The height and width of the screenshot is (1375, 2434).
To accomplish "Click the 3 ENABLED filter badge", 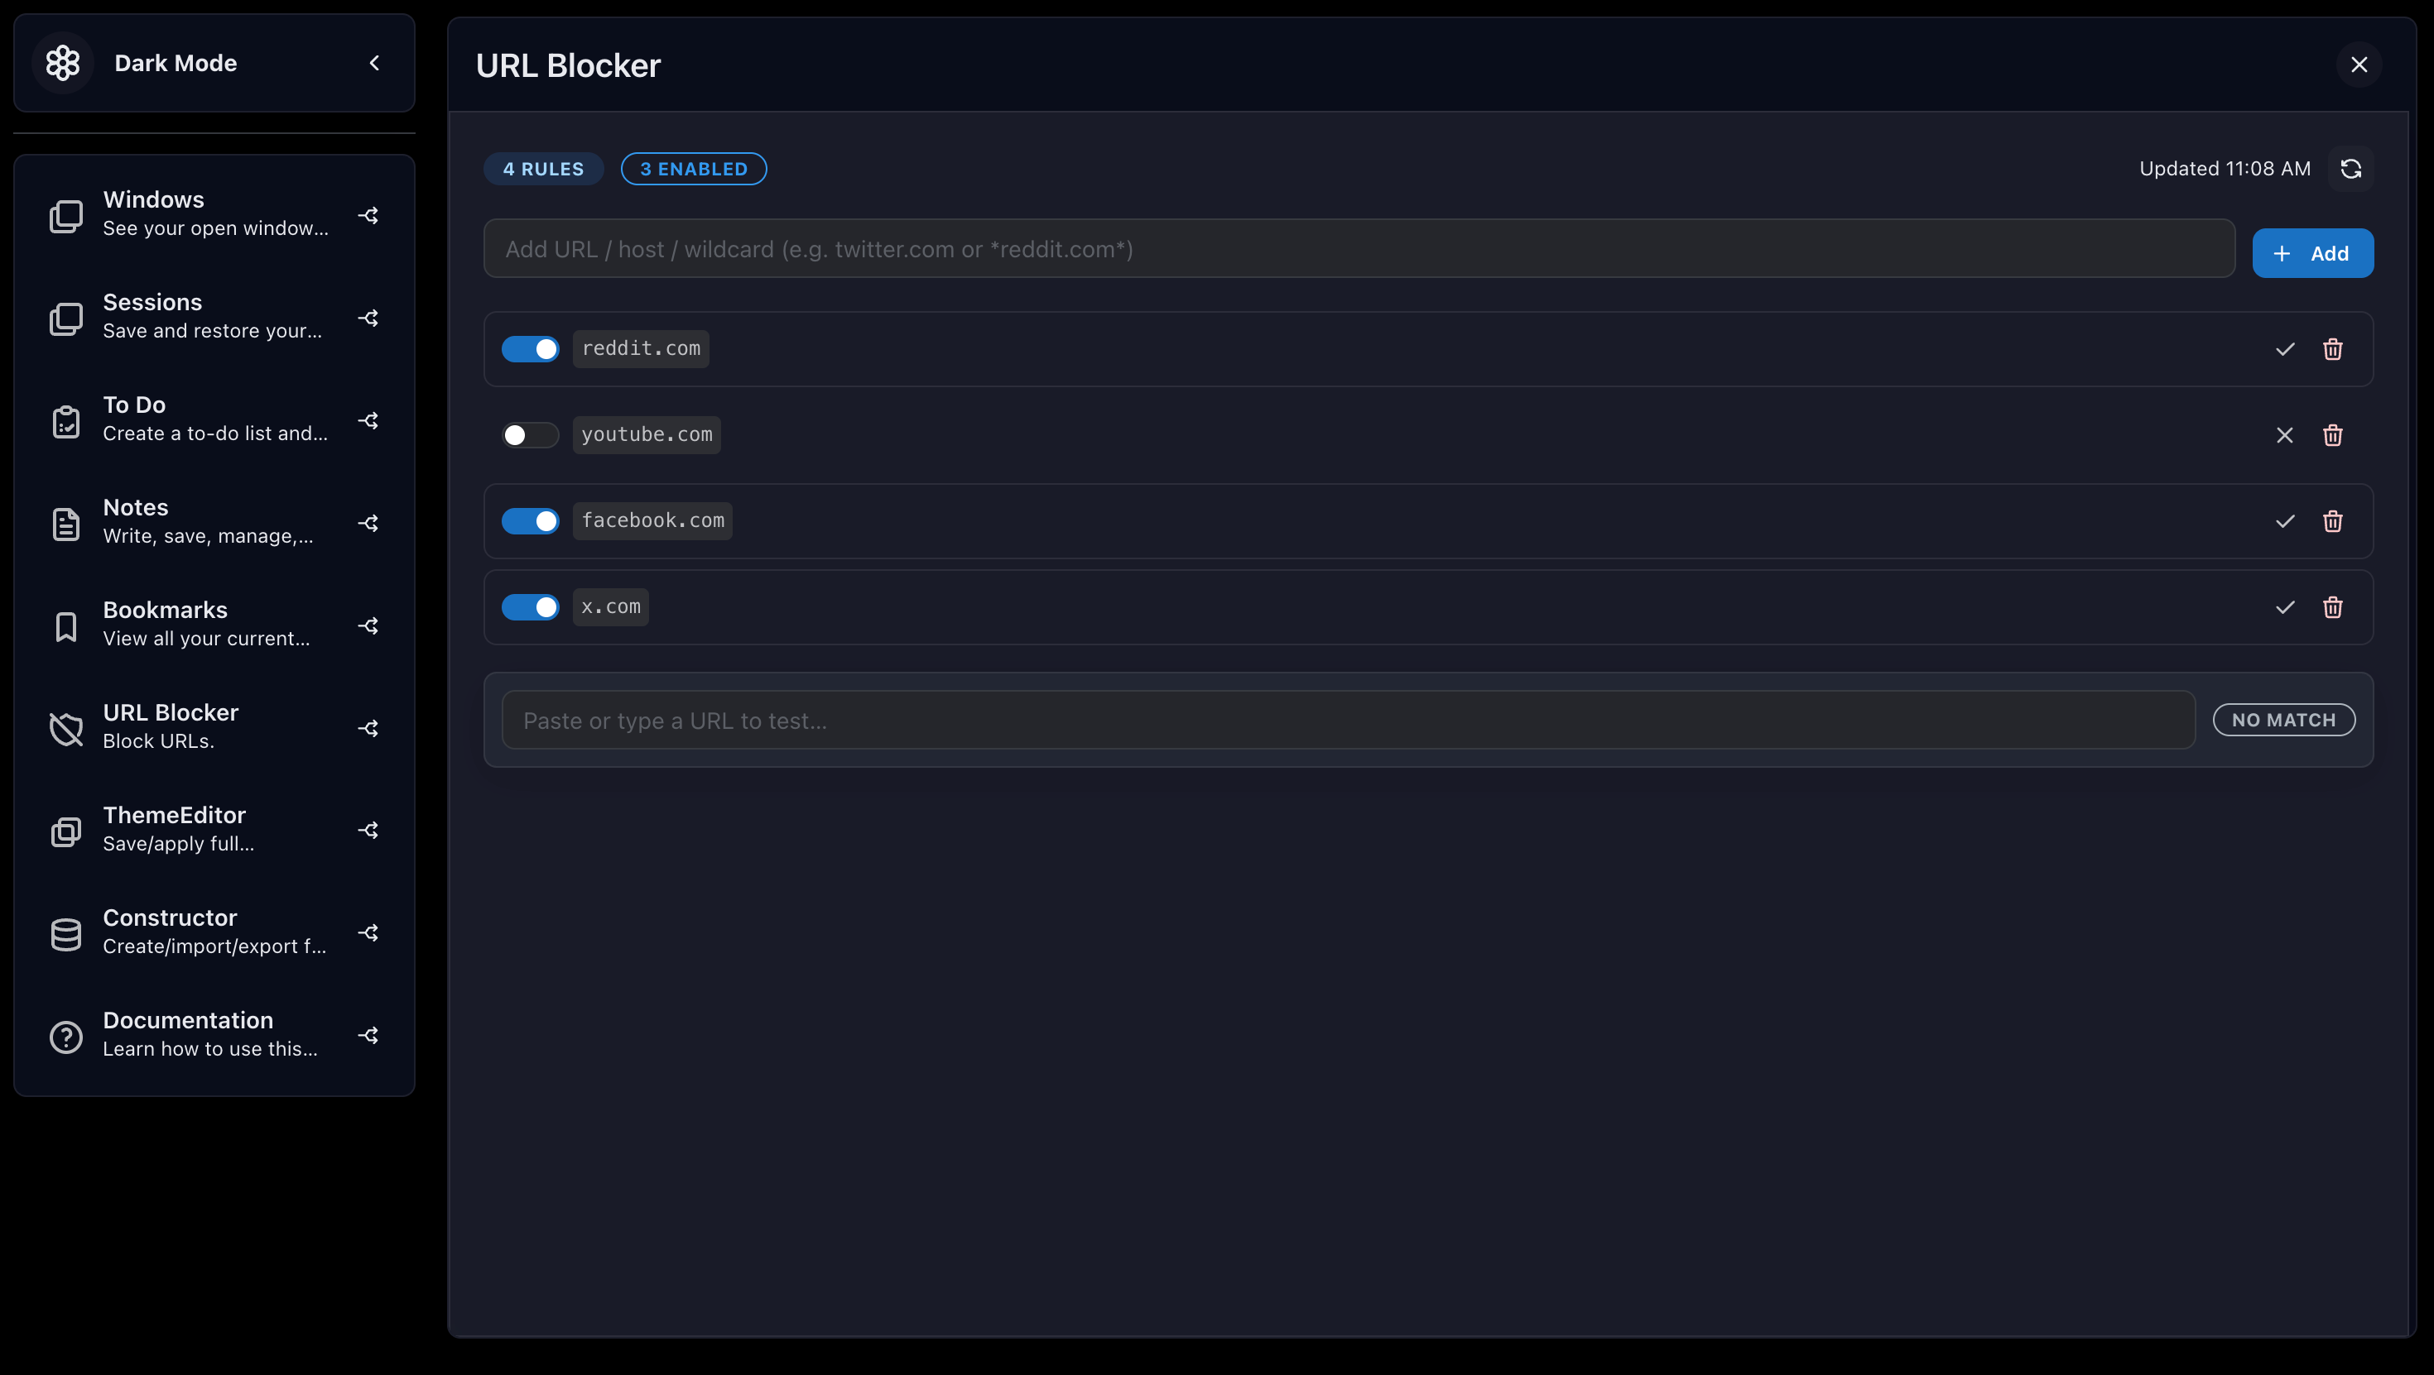I will point(694,169).
